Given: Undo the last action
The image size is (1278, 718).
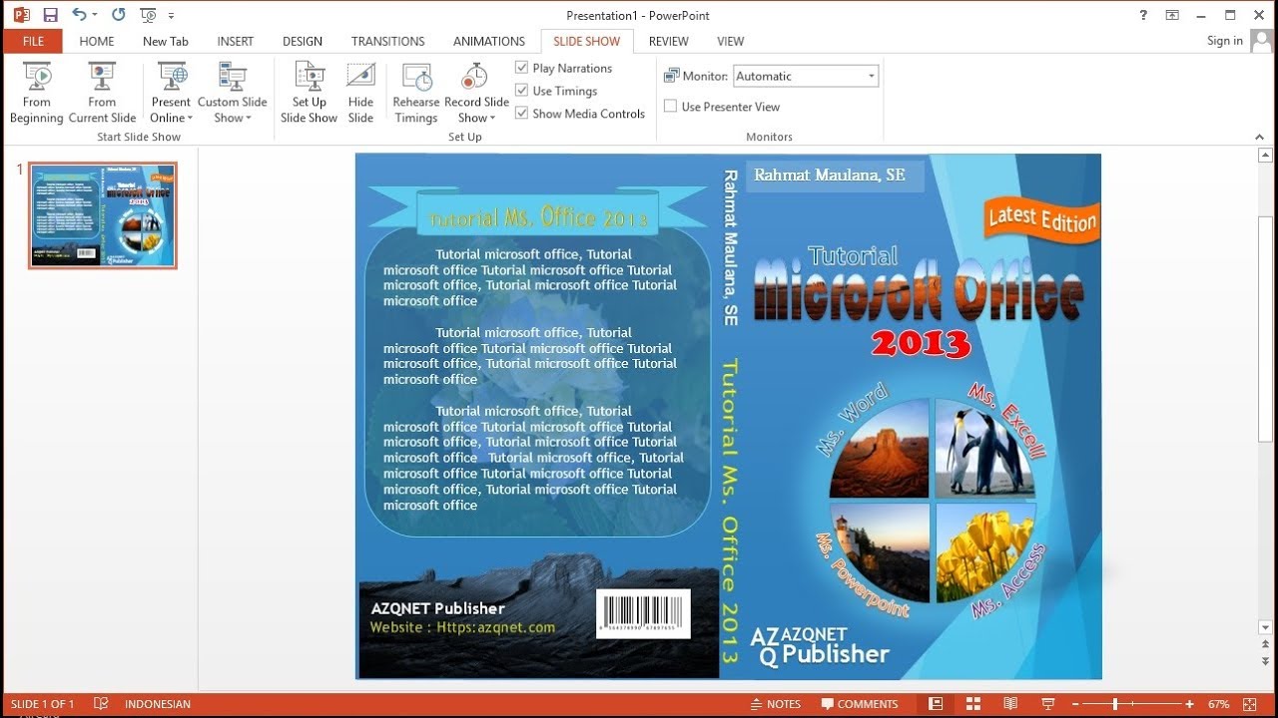Looking at the screenshot, I should click(x=79, y=15).
